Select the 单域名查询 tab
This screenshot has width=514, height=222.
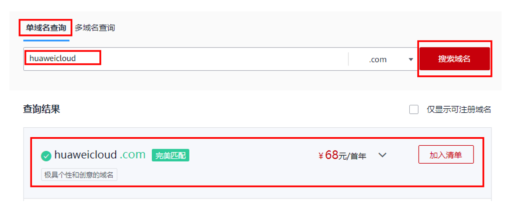[45, 28]
